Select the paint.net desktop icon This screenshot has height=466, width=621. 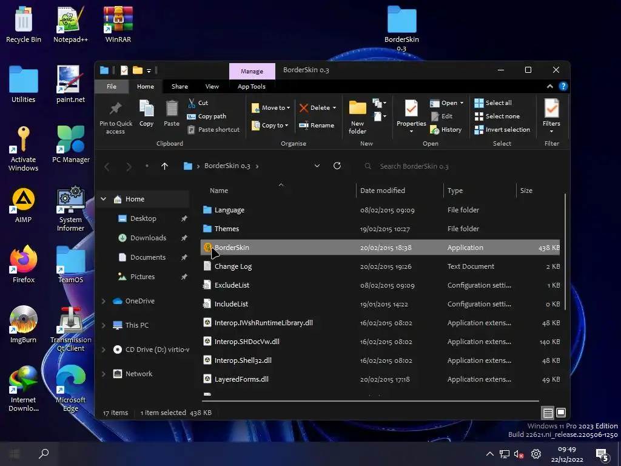point(70,84)
